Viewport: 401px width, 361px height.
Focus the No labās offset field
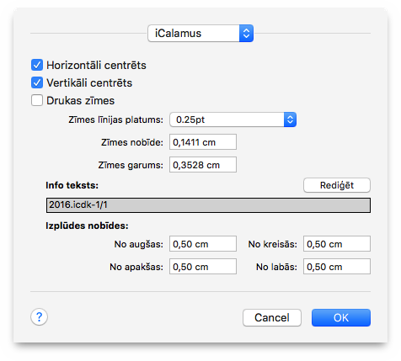coord(337,267)
